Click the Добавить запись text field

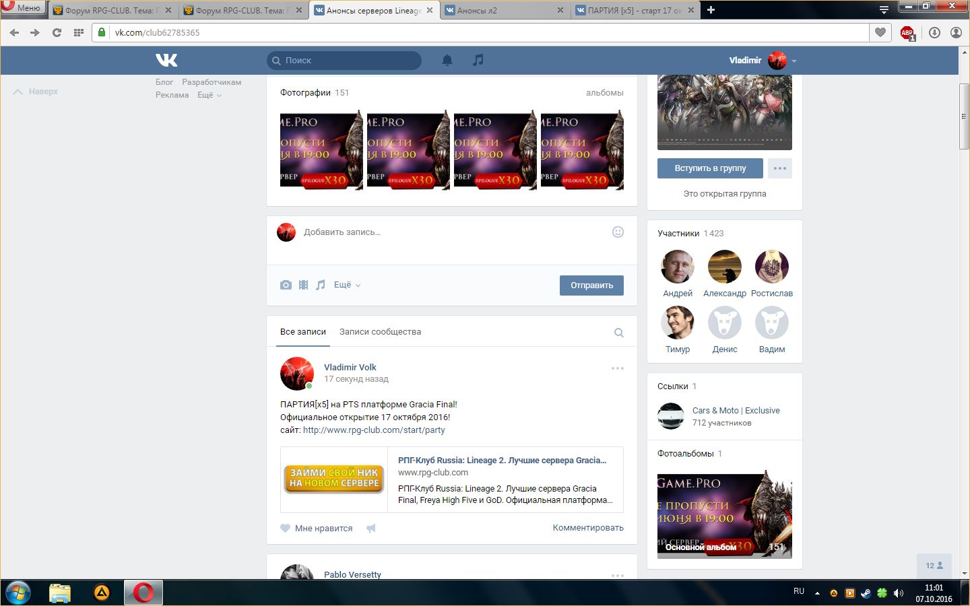(x=451, y=232)
